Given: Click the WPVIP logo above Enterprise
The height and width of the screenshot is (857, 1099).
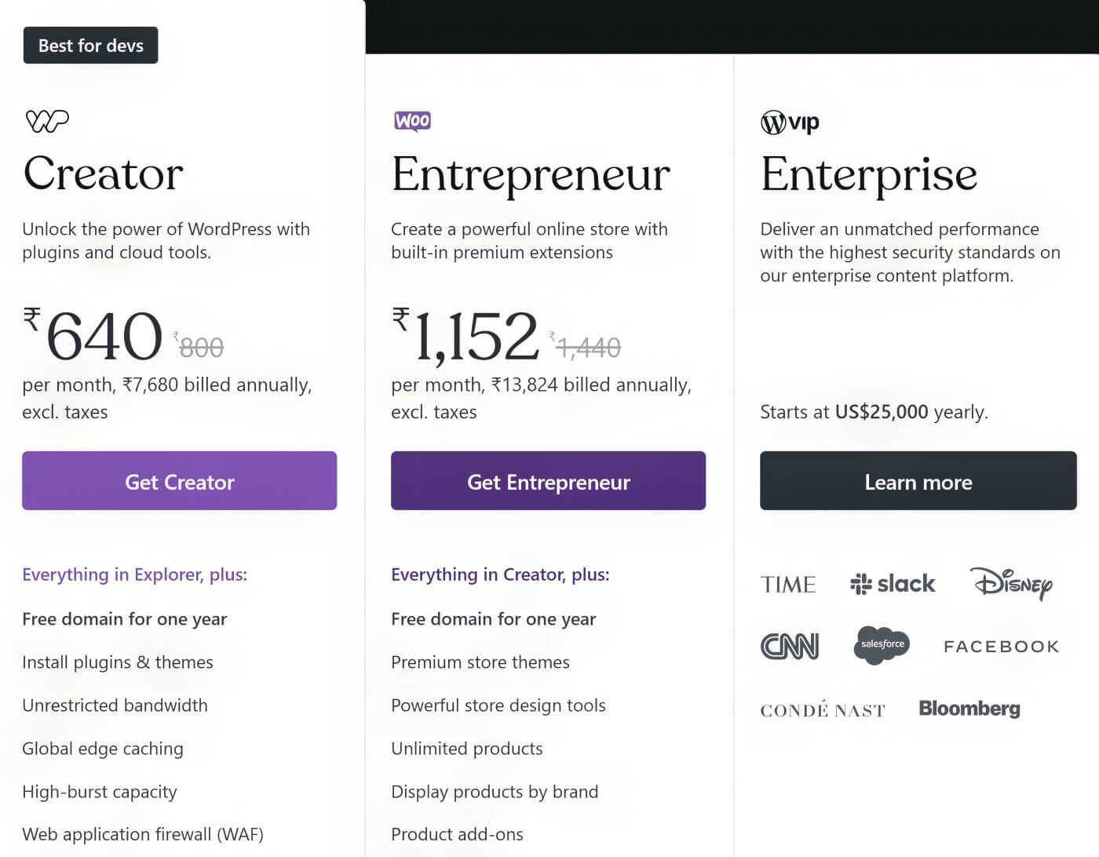Looking at the screenshot, I should tap(789, 122).
